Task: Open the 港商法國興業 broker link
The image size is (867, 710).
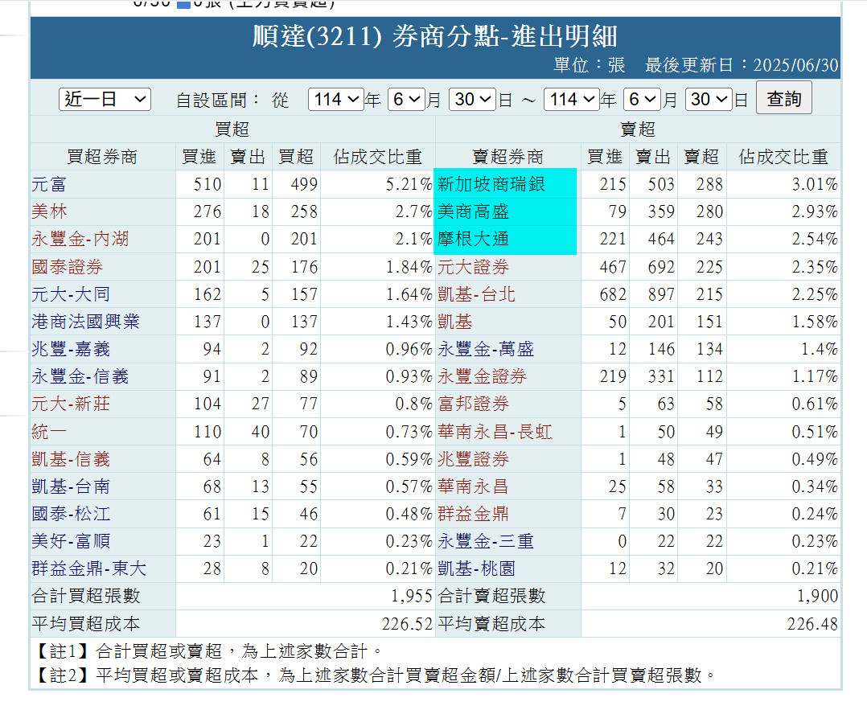Action: [85, 322]
